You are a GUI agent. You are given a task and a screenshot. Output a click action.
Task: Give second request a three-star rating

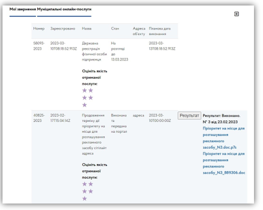(84, 191)
